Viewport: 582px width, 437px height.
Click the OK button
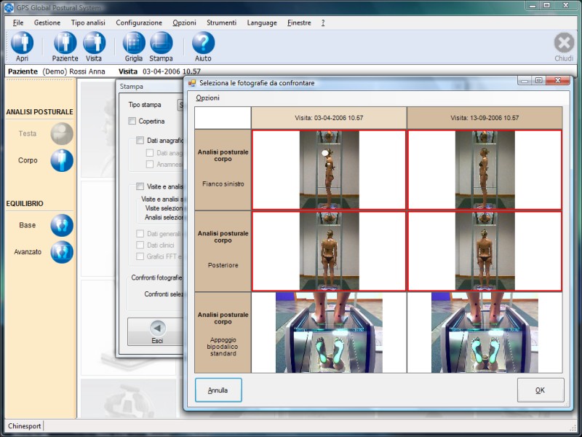(x=540, y=390)
